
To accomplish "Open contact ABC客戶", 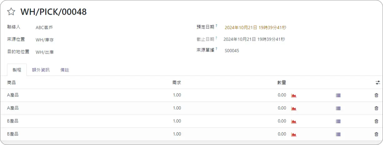I will click(44, 27).
